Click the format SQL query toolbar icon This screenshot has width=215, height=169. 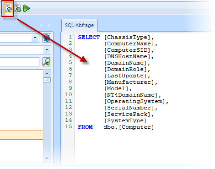click(8, 8)
